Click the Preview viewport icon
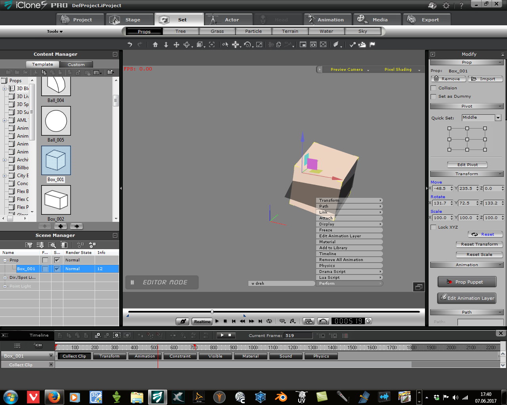Image resolution: width=507 pixels, height=405 pixels. [313, 45]
